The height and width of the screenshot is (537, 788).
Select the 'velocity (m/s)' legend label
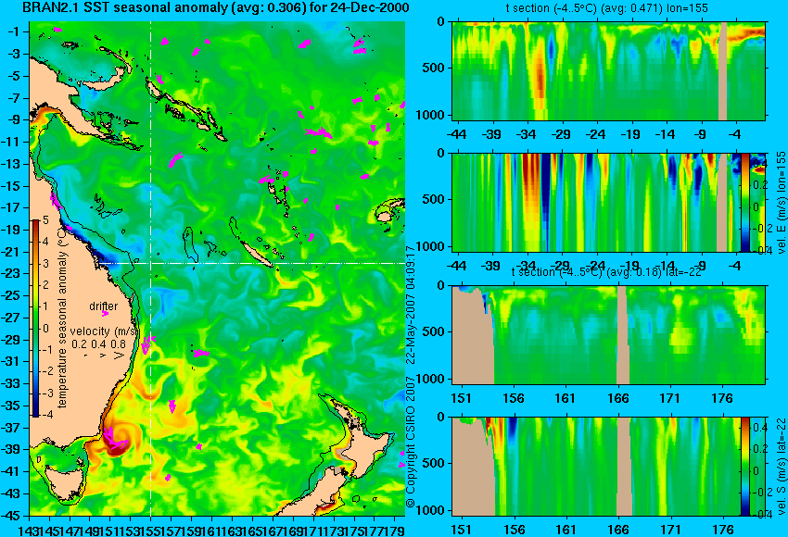104,331
